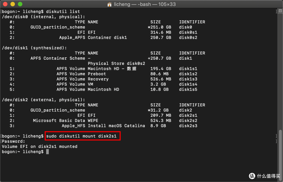The image size is (283, 182).
Task: Click 'Apple_APFS Container disk1' entry
Action: pos(93,38)
